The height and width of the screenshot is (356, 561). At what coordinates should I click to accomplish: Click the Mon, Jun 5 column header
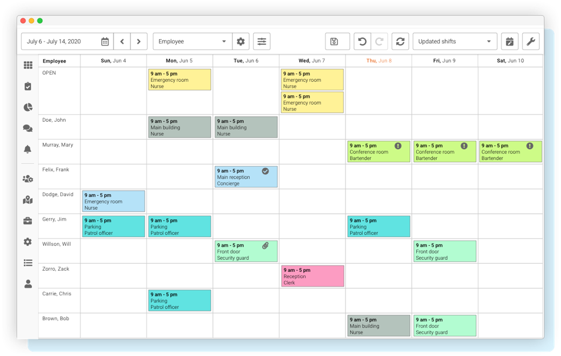(179, 61)
